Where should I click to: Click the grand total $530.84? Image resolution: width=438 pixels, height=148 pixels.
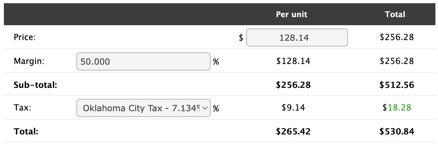point(397,131)
